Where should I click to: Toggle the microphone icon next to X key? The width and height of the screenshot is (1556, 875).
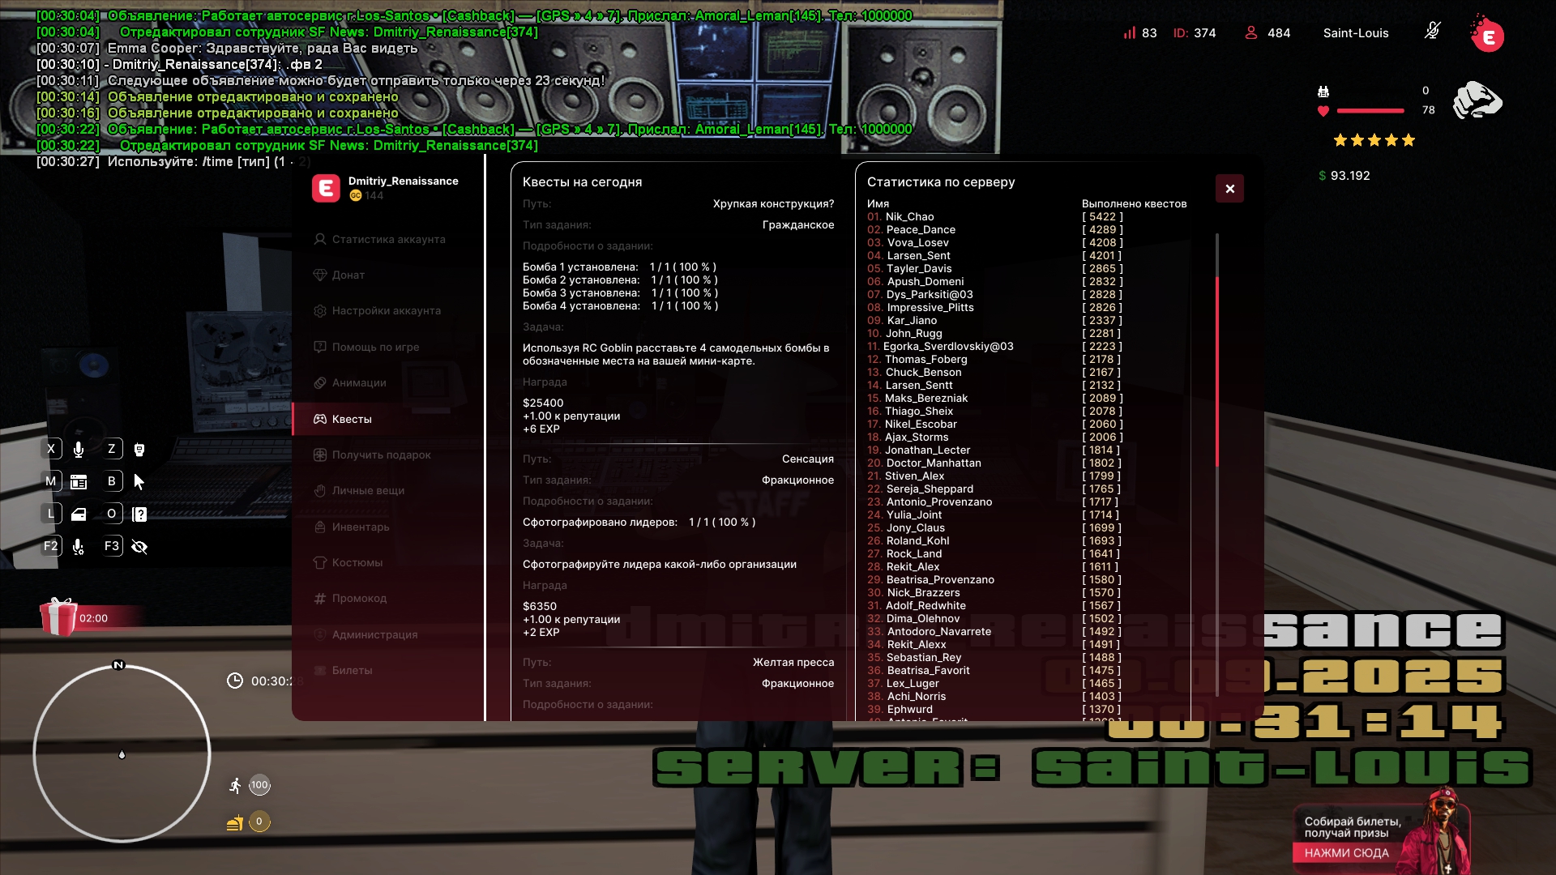pyautogui.click(x=79, y=450)
